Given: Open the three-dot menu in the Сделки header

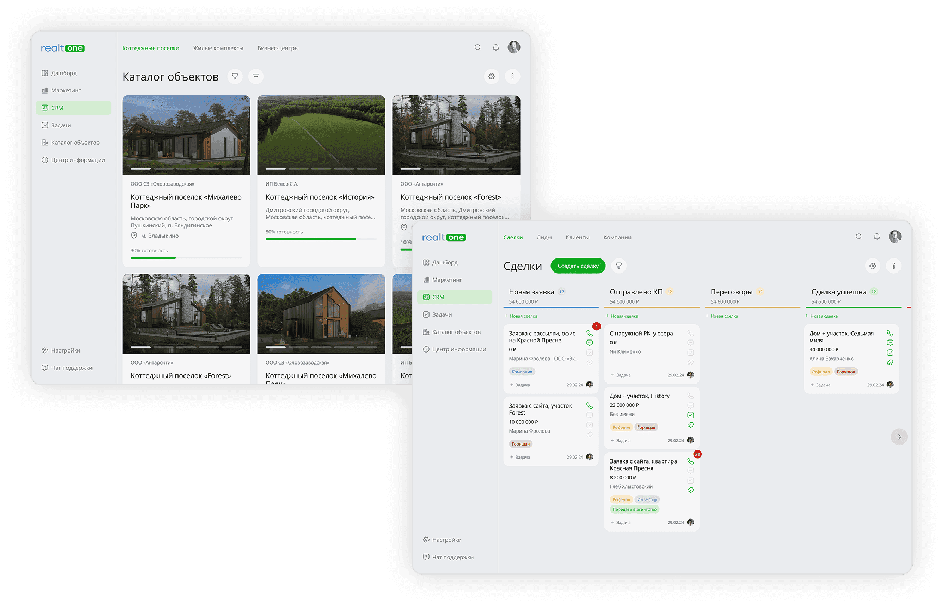Looking at the screenshot, I should pos(893,266).
